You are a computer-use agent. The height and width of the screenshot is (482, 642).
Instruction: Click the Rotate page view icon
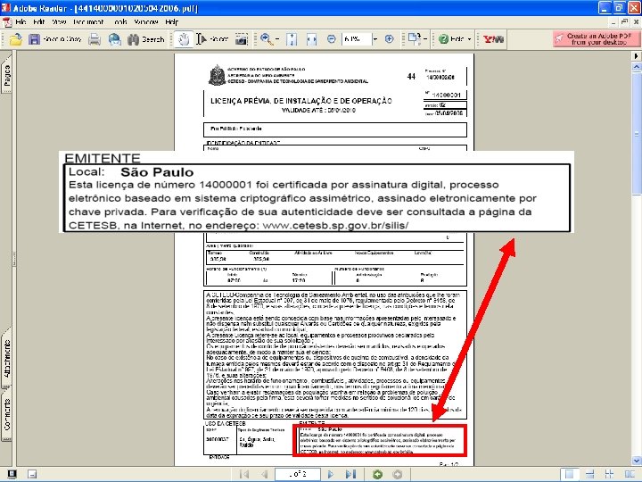tap(414, 39)
